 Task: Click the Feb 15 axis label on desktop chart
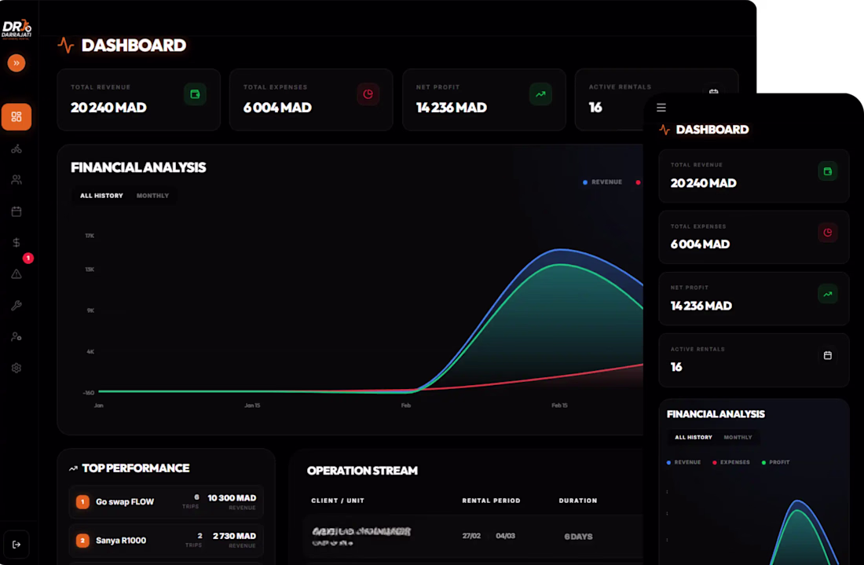pyautogui.click(x=559, y=405)
